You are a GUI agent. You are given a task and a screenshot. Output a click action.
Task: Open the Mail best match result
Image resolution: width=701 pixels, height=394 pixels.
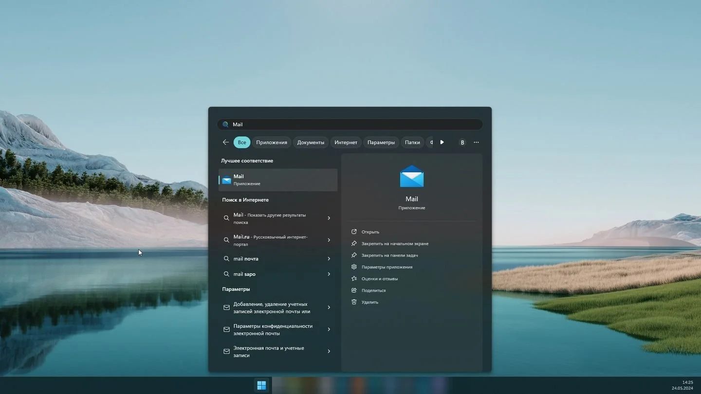coord(278,180)
